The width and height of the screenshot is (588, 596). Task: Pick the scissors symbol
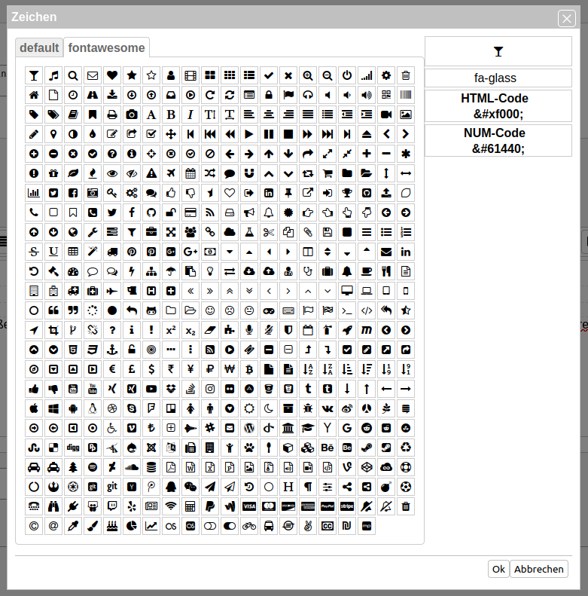pyautogui.click(x=269, y=232)
